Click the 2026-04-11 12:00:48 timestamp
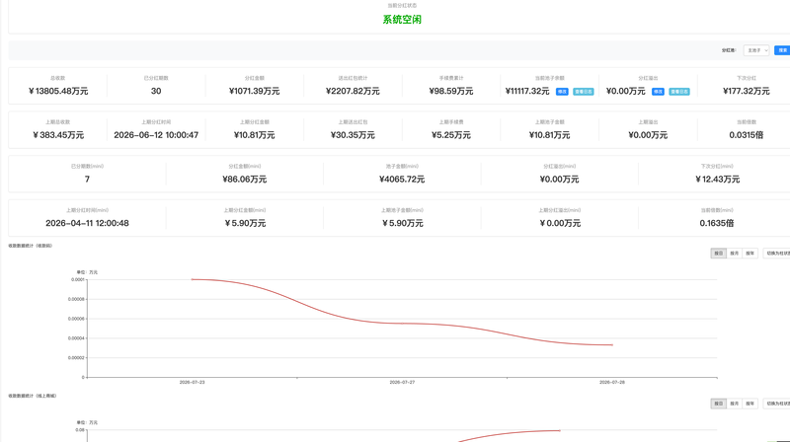The image size is (790, 442). (x=87, y=223)
